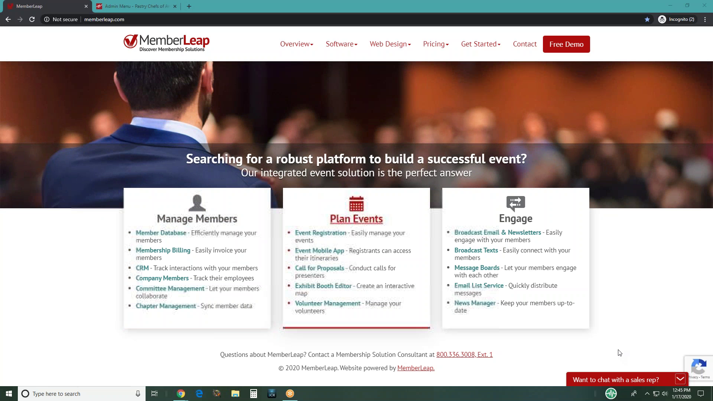Open the Message Boards link
The image size is (713, 401).
pyautogui.click(x=477, y=268)
